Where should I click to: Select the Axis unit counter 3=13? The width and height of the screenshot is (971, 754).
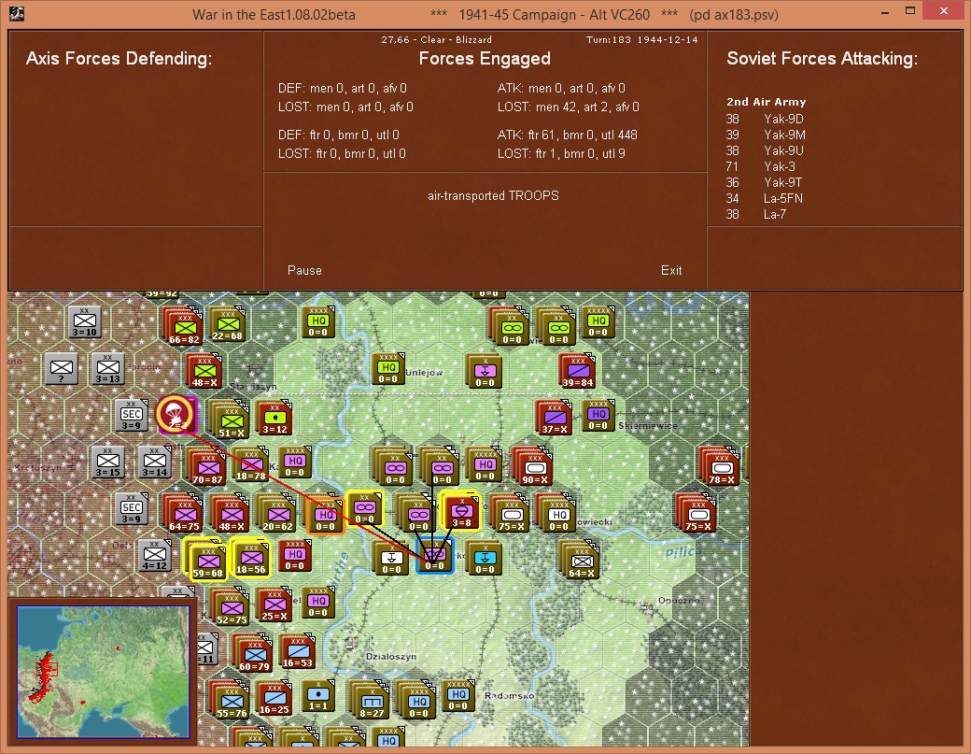tap(107, 368)
